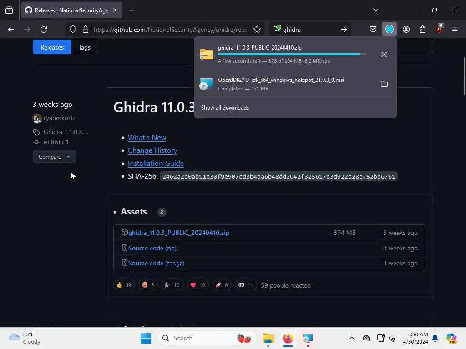466x349 pixels.
Task: Open the Ghidra_11.0.3 tag link
Action: tap(66, 132)
